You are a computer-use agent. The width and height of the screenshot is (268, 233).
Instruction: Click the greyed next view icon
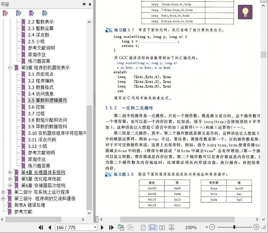click(x=131, y=227)
